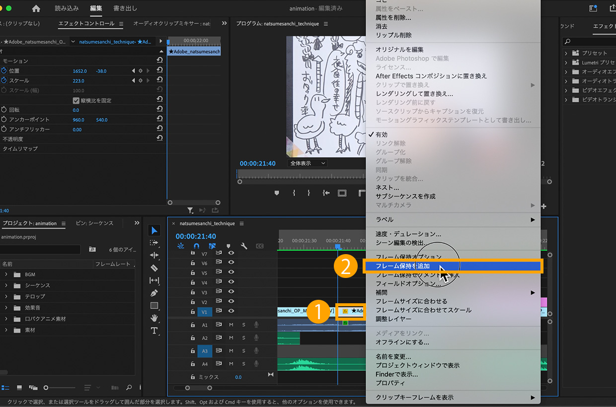Open オーディオクリップミキサー tab
616x407 pixels.
pyautogui.click(x=171, y=24)
